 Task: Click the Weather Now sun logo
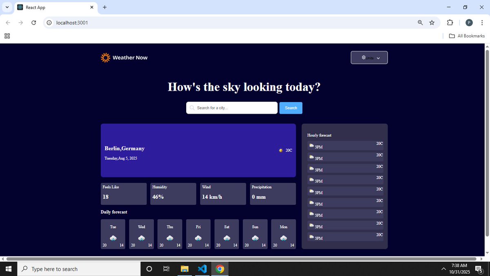point(105,58)
